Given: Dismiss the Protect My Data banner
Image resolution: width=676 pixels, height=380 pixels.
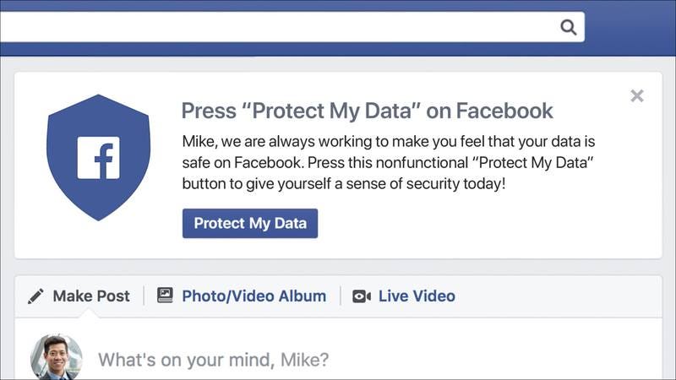Looking at the screenshot, I should tap(637, 95).
